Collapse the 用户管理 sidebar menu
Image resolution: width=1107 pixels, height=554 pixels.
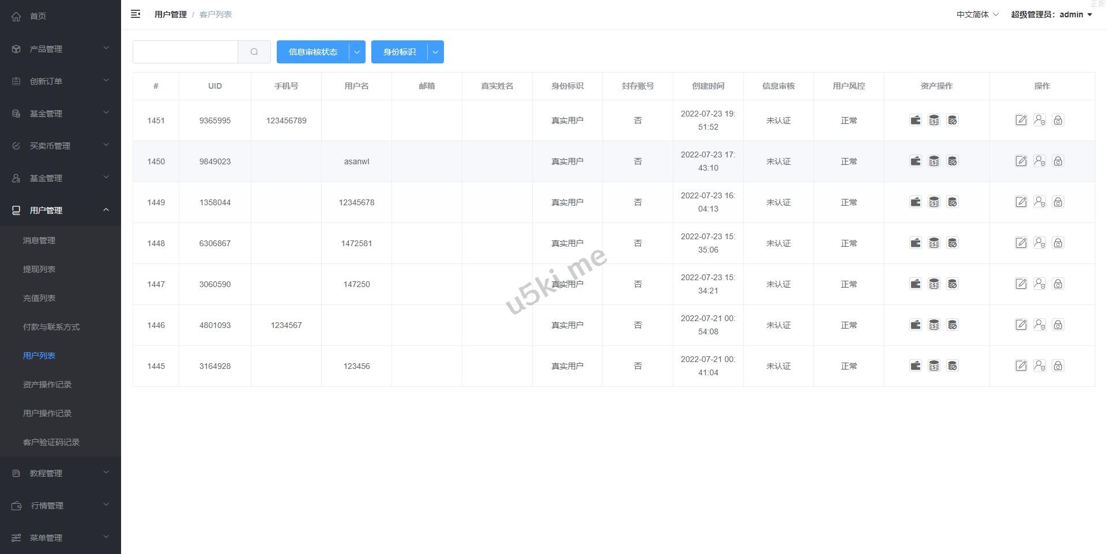coord(60,210)
